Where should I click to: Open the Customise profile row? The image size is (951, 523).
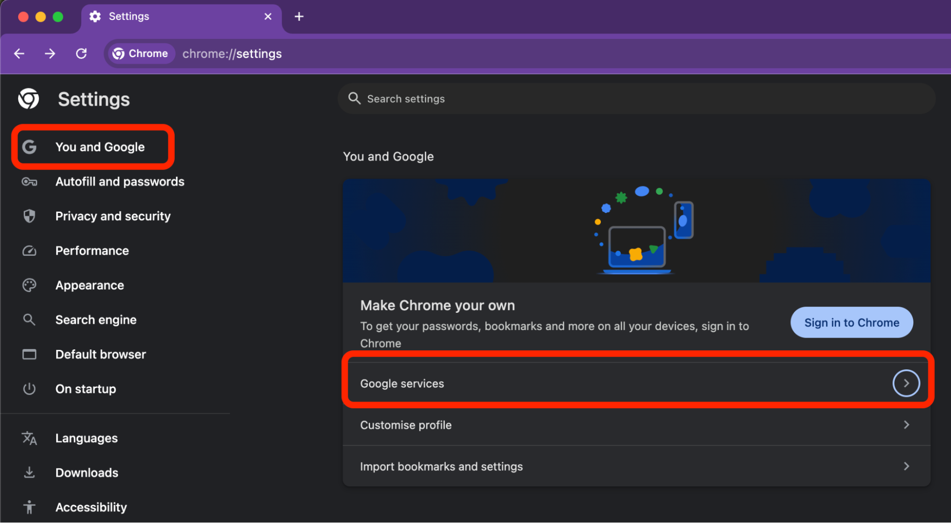click(637, 425)
